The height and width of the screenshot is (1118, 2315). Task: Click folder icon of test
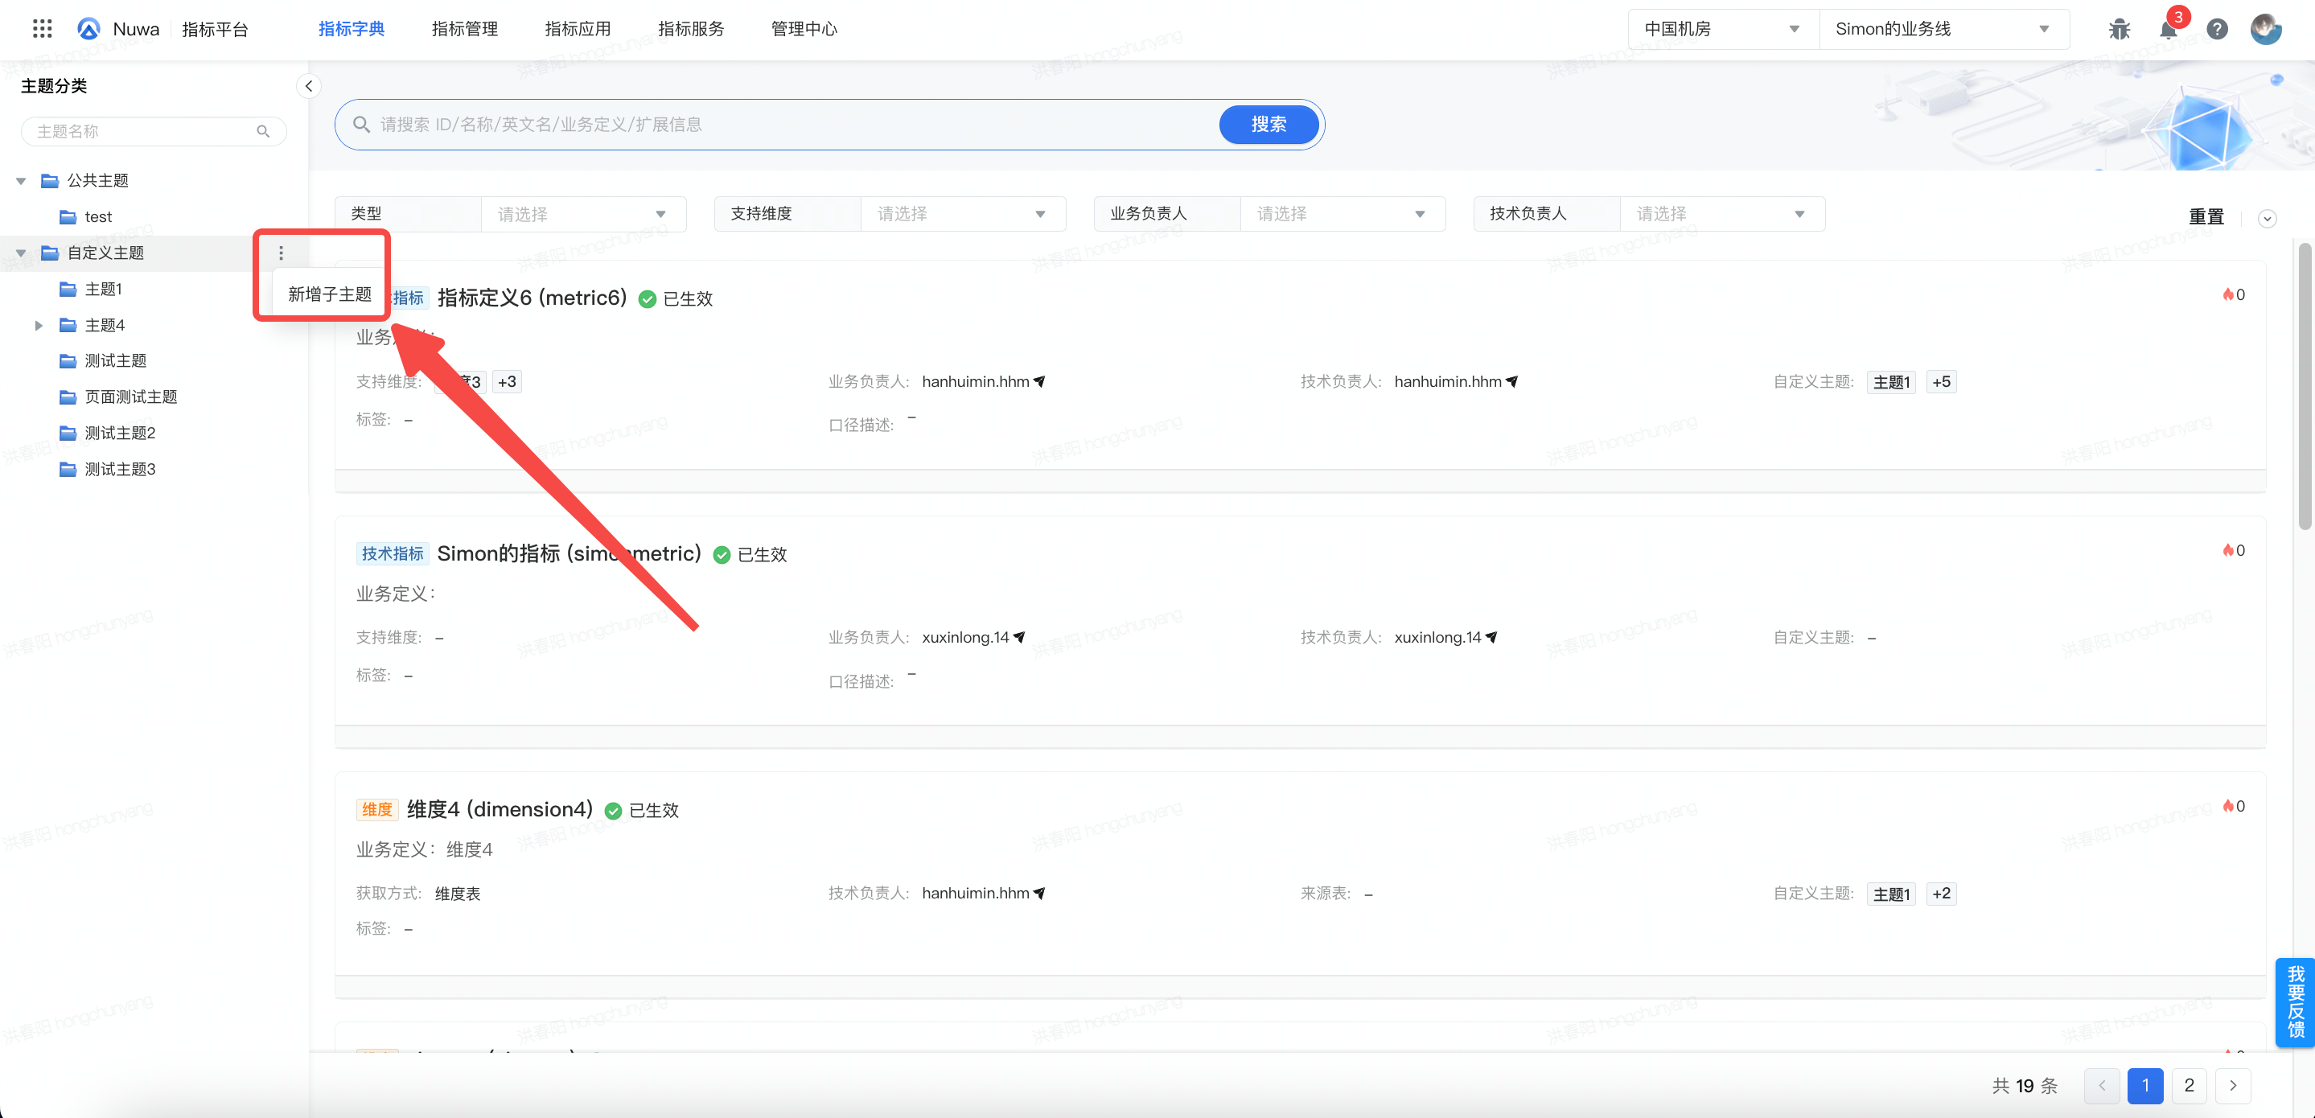pyautogui.click(x=68, y=216)
